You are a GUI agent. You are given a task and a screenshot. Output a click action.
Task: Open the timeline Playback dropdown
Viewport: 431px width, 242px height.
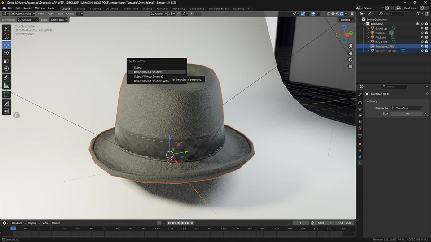(x=18, y=223)
